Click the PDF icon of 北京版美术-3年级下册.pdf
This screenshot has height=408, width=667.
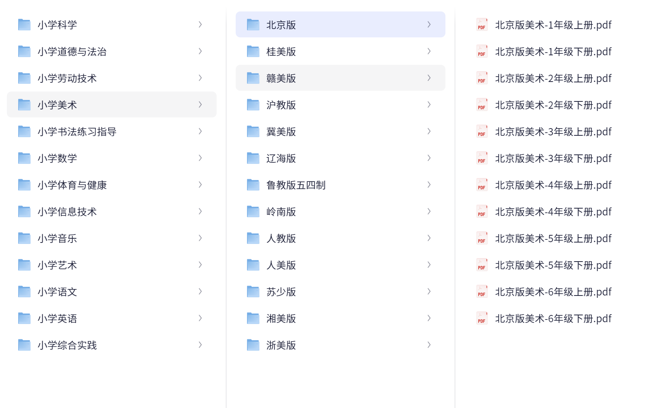(482, 158)
